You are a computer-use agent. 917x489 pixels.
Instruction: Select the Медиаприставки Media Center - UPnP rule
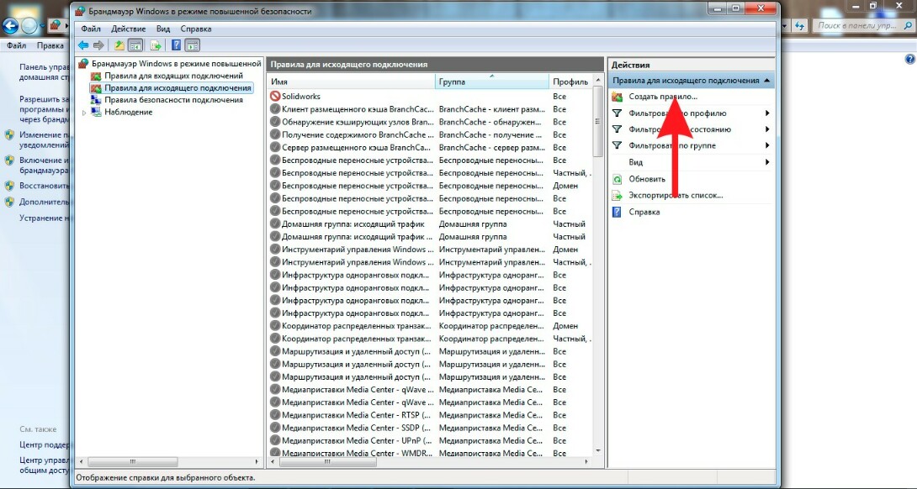(430, 440)
